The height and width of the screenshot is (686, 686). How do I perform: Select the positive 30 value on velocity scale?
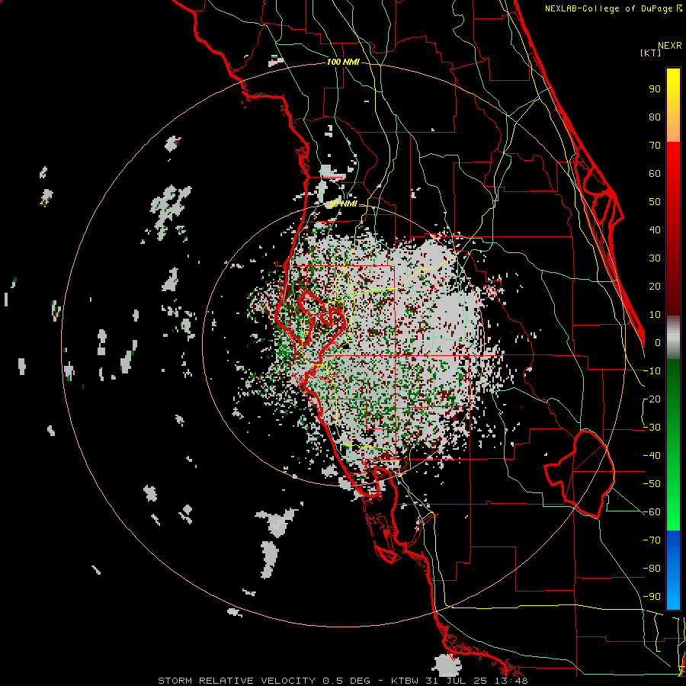(655, 258)
